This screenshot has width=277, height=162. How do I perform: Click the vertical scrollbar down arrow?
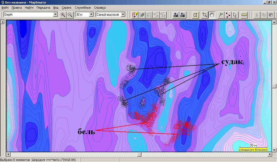[x=274, y=150]
